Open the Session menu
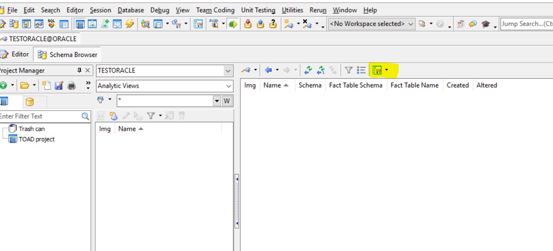This screenshot has width=553, height=251. point(100,10)
